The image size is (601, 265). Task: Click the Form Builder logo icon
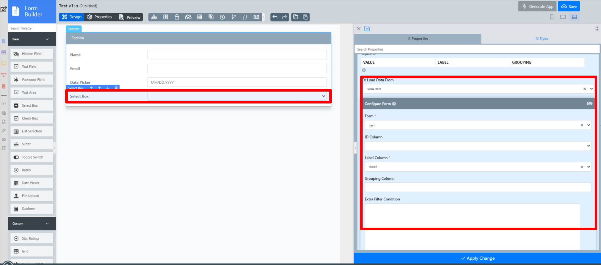16,11
